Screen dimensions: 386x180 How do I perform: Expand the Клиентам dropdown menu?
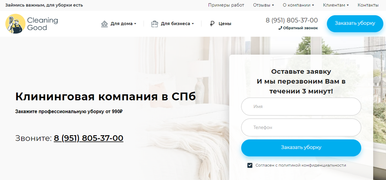pos(336,5)
